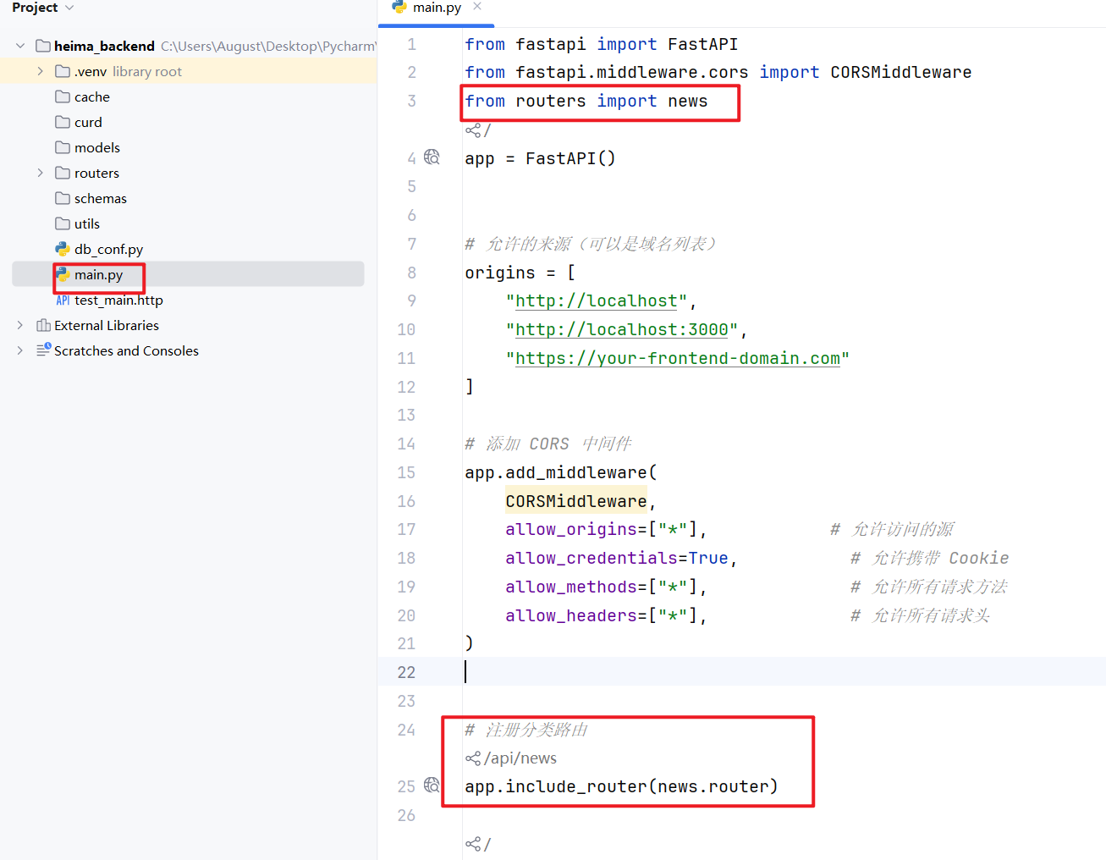The width and height of the screenshot is (1106, 860).
Task: Click the API icon of test_main.http
Action: pos(63,300)
